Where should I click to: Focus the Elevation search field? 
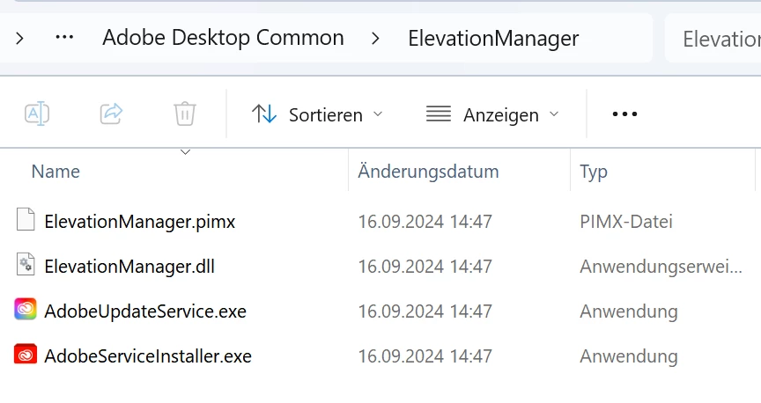click(713, 39)
